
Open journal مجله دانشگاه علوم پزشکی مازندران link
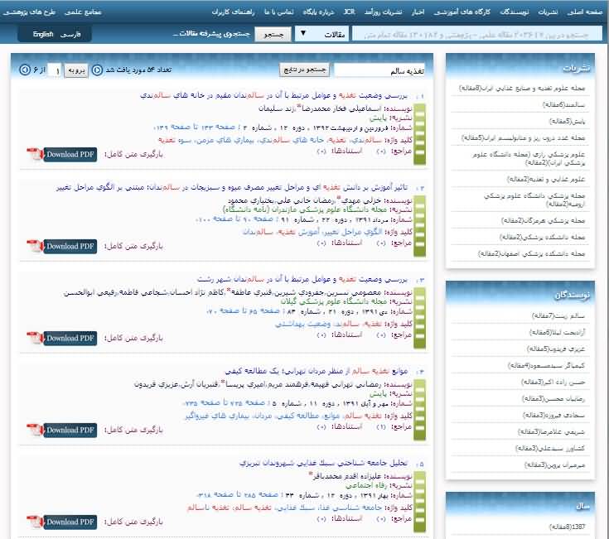click(305, 209)
